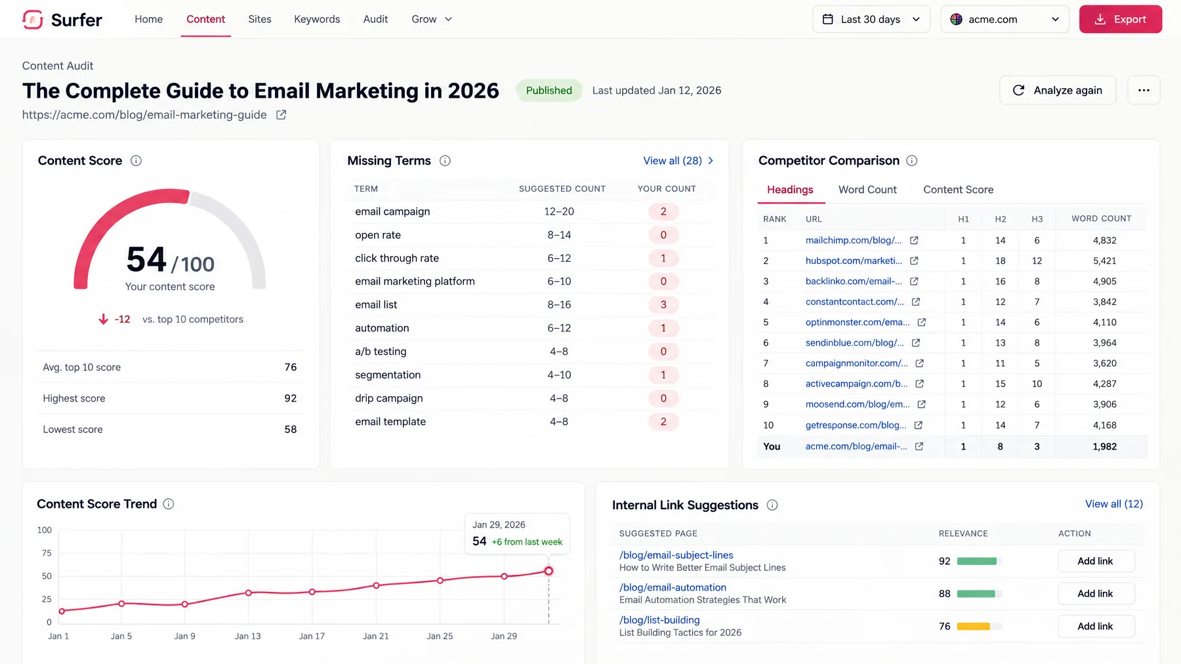Viewport: 1181px width, 664px height.
Task: Click View all (28) missing terms link
Action: [x=678, y=161]
